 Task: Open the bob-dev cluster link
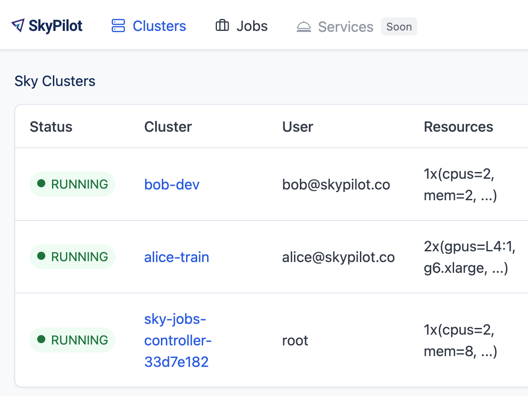coord(172,185)
